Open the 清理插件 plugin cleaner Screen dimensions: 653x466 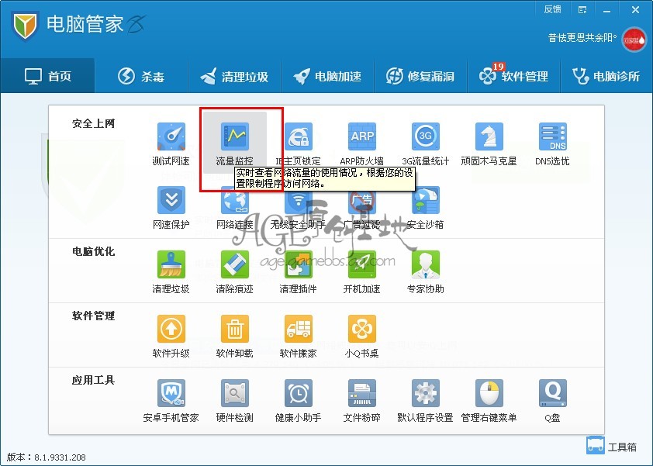click(298, 272)
